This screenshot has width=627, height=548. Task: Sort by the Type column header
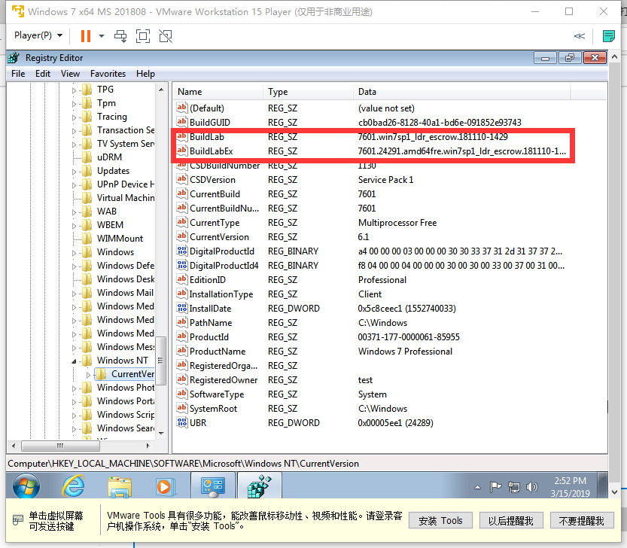point(309,92)
